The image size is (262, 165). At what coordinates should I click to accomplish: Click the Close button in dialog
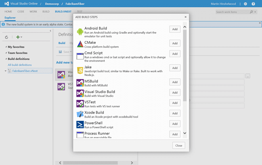179,146
